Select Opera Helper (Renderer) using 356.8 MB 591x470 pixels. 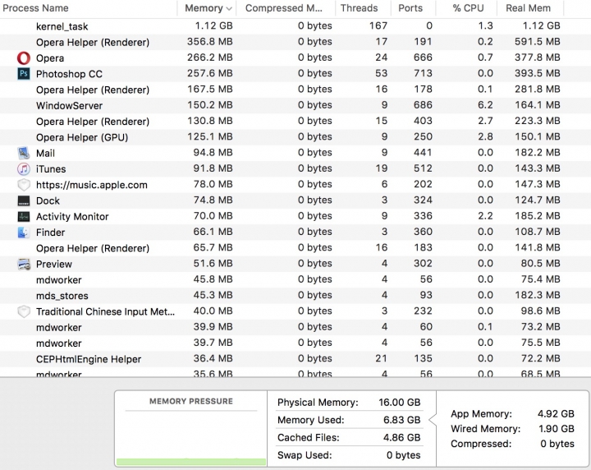click(x=295, y=42)
